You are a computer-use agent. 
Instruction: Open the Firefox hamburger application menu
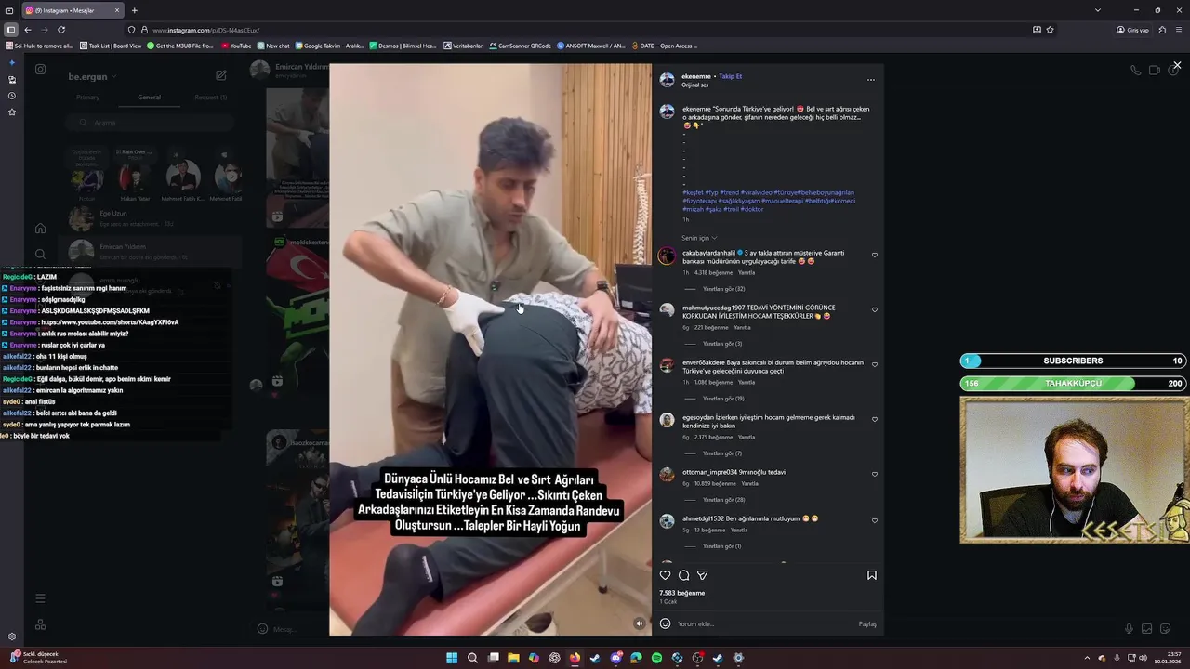pyautogui.click(x=1179, y=30)
